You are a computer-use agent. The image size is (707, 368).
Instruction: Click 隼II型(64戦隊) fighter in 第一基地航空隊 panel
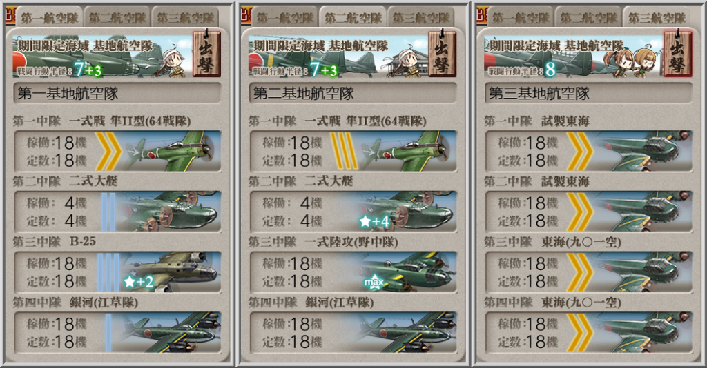[117, 151]
